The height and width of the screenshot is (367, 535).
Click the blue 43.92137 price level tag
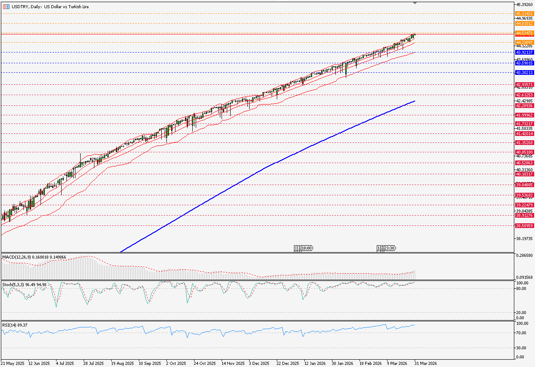tap(525, 52)
